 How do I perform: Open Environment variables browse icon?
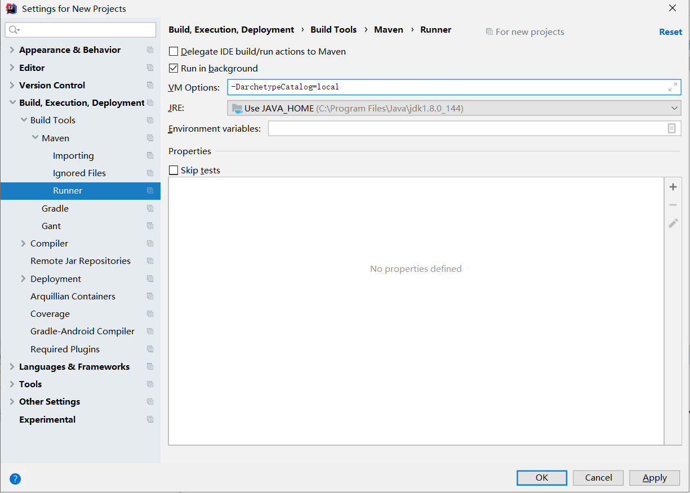pos(671,128)
